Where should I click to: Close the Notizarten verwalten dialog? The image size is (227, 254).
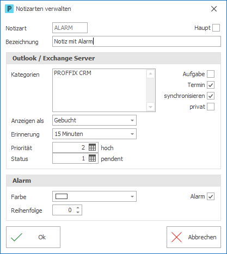point(214,9)
